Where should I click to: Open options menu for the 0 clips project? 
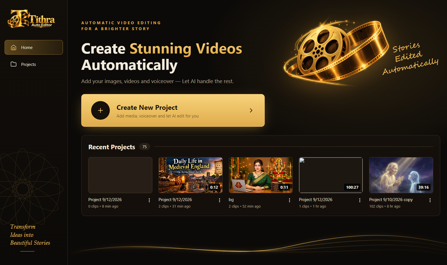[149, 200]
